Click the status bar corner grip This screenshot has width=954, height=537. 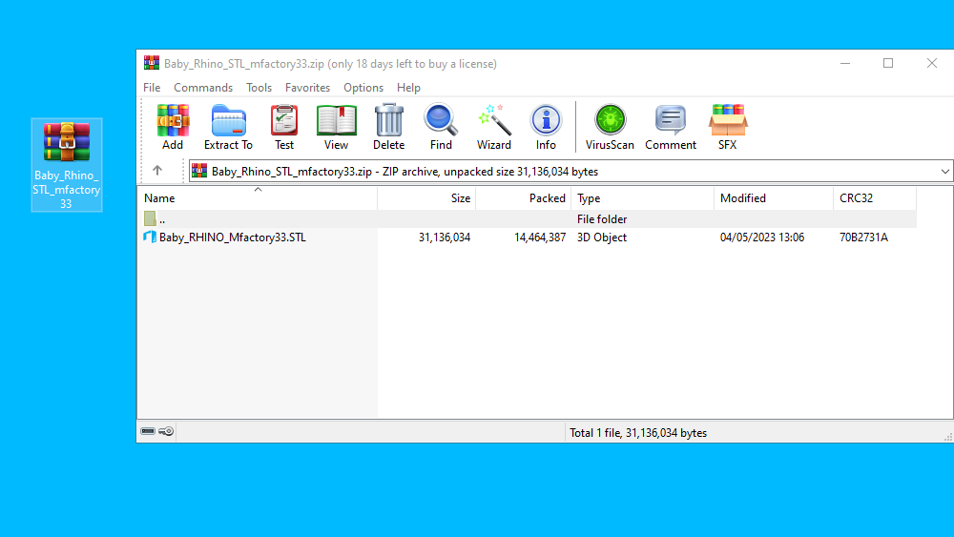pos(948,437)
